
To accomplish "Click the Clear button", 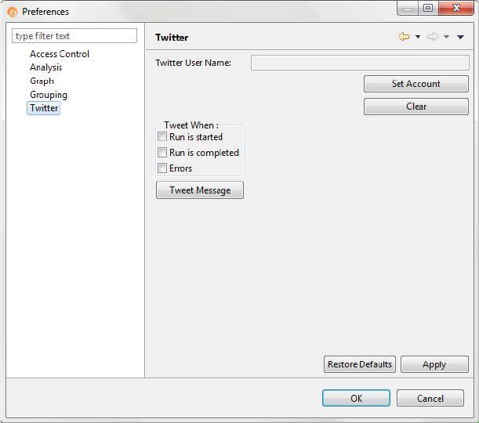I will pos(416,107).
